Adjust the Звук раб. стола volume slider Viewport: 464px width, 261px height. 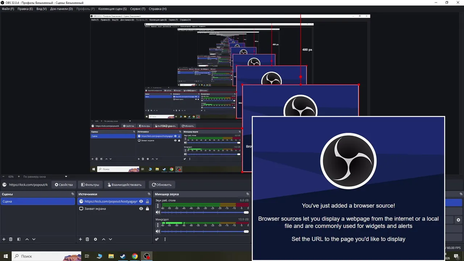click(x=206, y=212)
